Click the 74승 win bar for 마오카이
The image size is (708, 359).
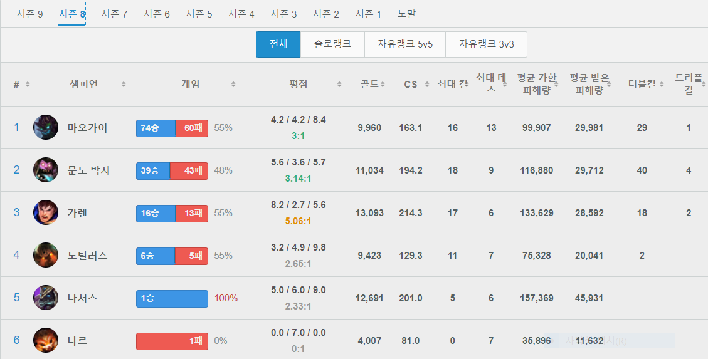tap(156, 128)
